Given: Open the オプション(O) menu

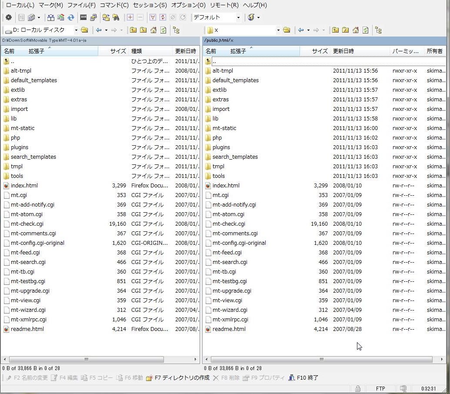Looking at the screenshot, I should [188, 5].
